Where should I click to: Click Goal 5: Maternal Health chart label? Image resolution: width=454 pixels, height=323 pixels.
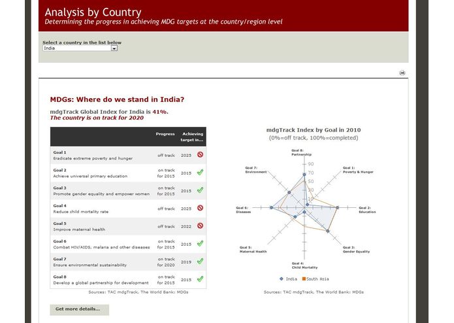pyautogui.click(x=253, y=250)
